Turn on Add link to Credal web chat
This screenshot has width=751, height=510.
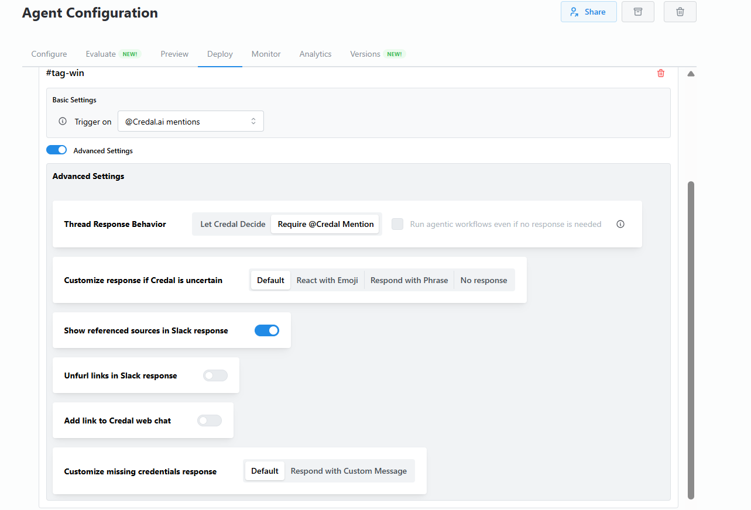click(x=210, y=421)
